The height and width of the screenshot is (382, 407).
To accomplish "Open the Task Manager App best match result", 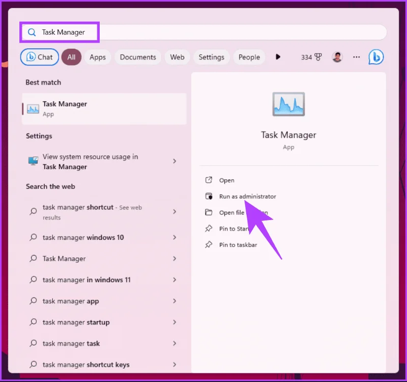I will (x=104, y=109).
